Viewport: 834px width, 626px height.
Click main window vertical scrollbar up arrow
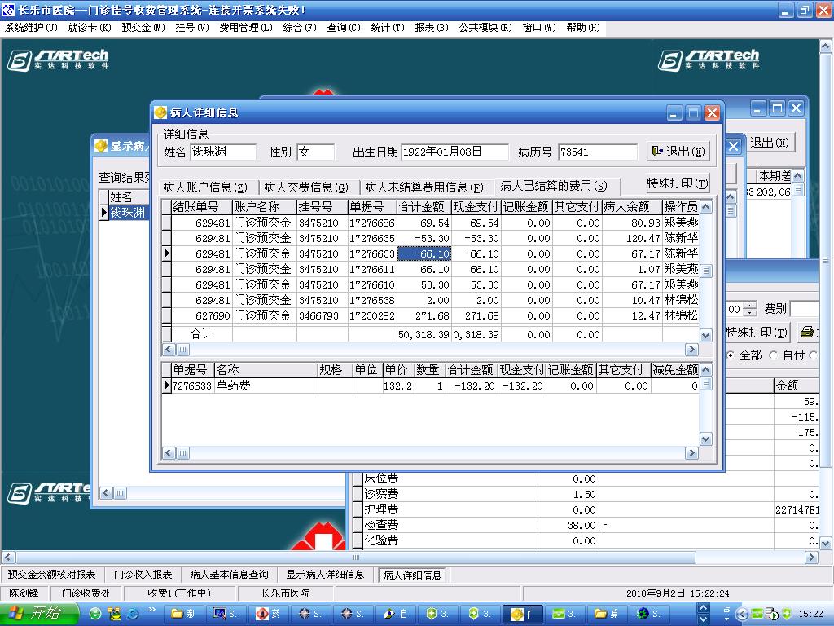pyautogui.click(x=826, y=46)
